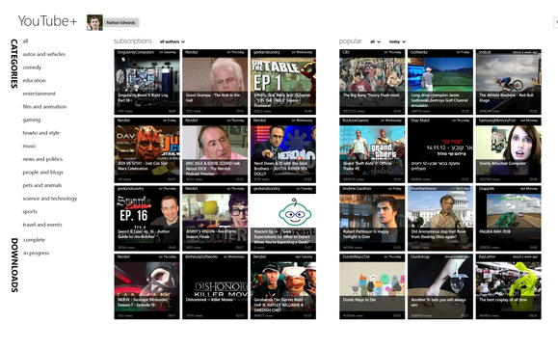This screenshot has height=349, width=558.
Task: Choose science and technology category
Action: 50,199
